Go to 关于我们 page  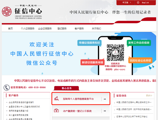click(96, 29)
